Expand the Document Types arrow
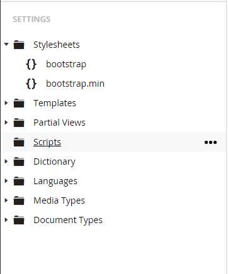Image resolution: width=228 pixels, height=274 pixels. 6,220
